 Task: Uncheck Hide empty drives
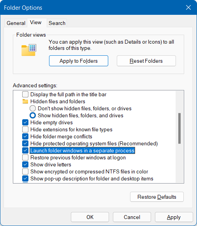point(25,122)
